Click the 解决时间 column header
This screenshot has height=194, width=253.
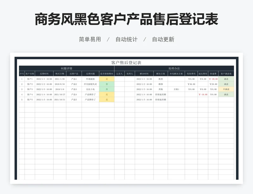coord(144,74)
